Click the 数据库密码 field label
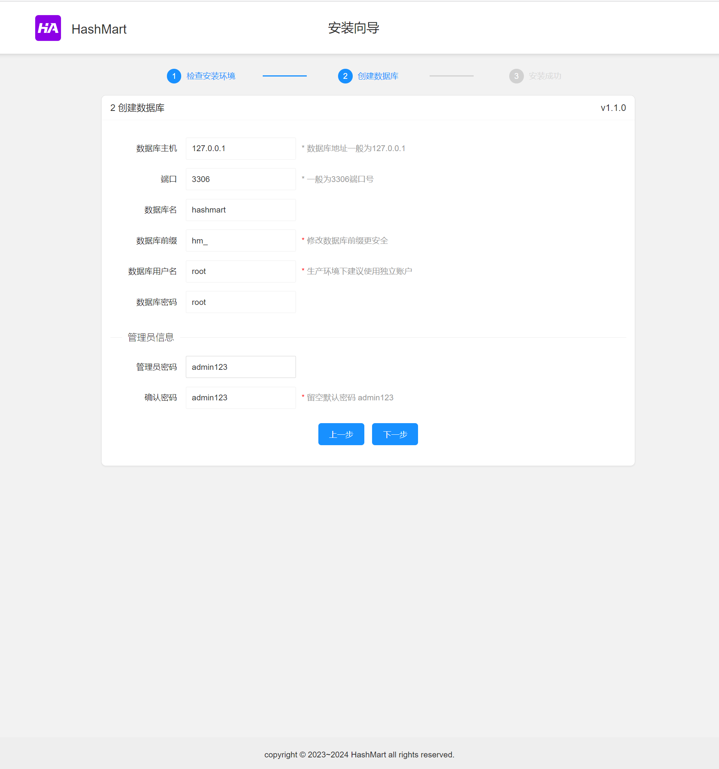The width and height of the screenshot is (719, 769). (156, 302)
